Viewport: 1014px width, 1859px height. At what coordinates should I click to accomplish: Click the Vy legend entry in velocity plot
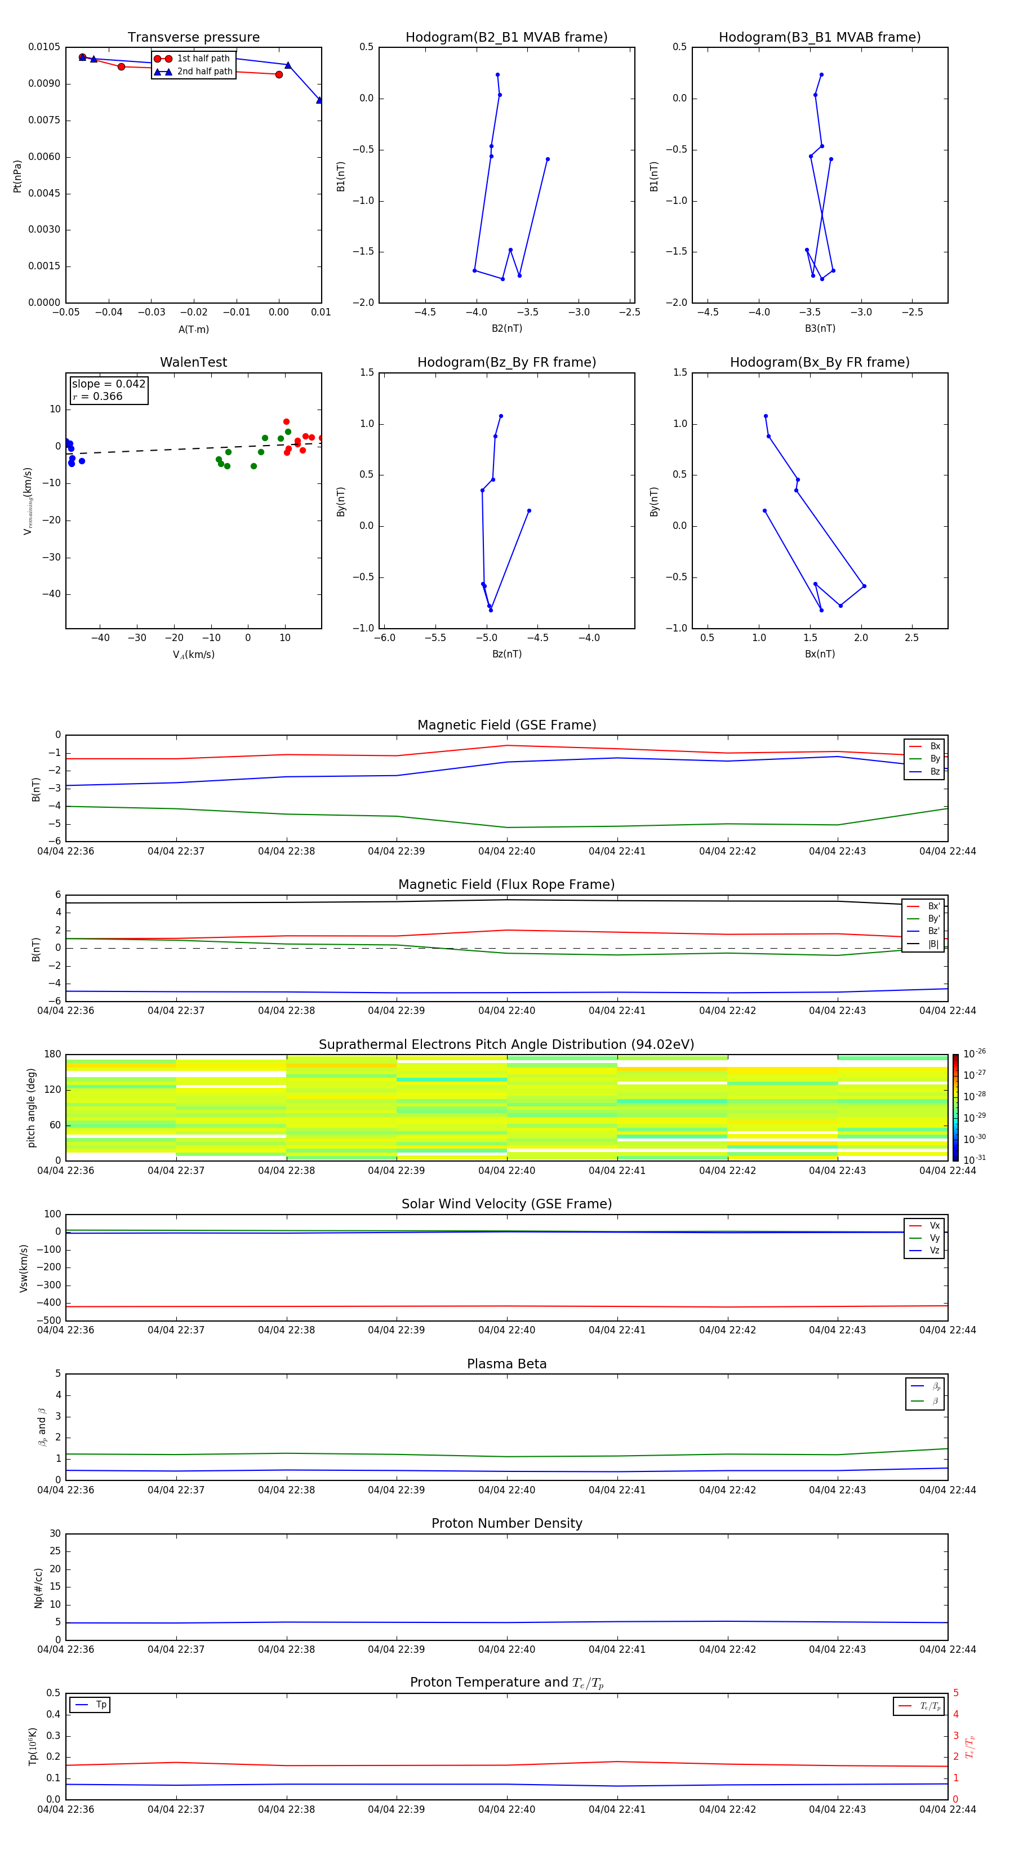[924, 1238]
